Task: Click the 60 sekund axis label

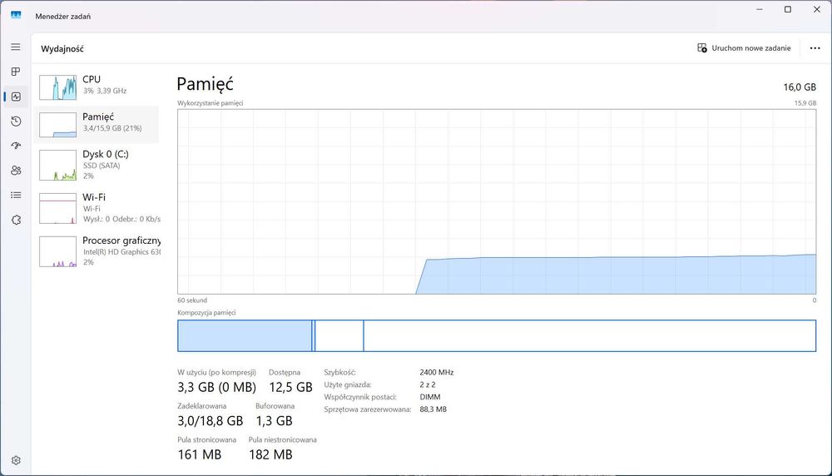Action: (x=192, y=300)
